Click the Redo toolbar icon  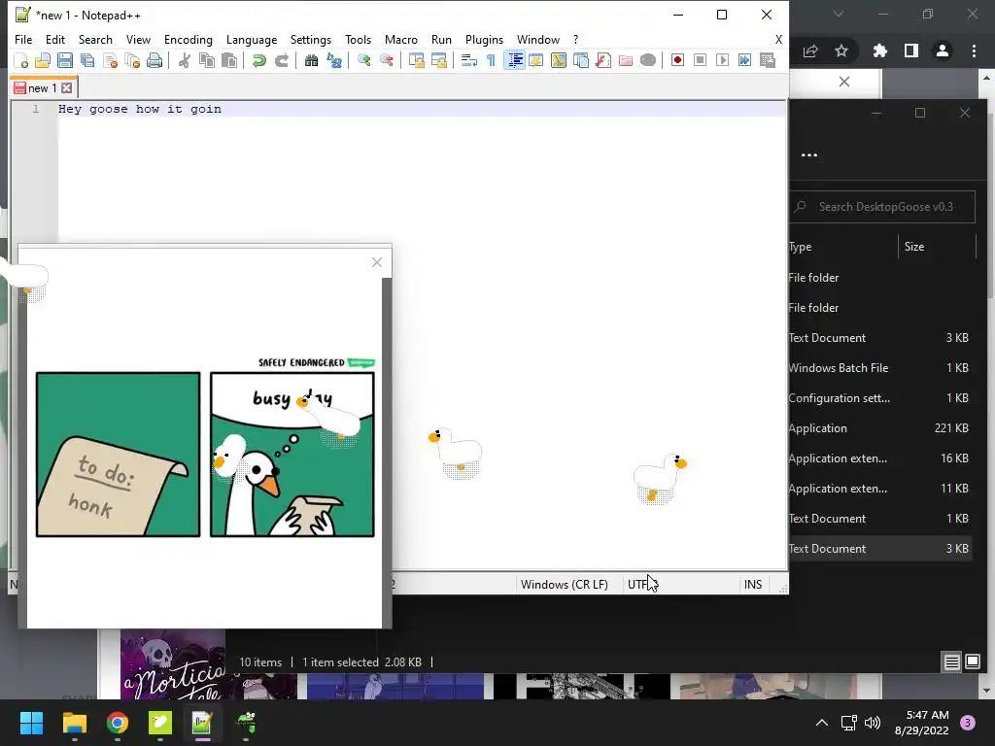pos(281,60)
